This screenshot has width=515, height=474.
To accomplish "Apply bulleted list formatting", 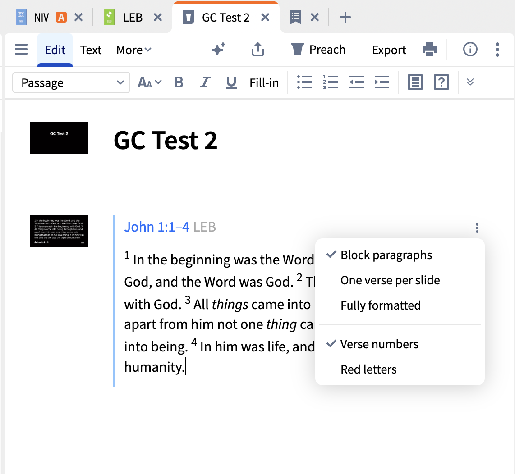I will [x=304, y=82].
